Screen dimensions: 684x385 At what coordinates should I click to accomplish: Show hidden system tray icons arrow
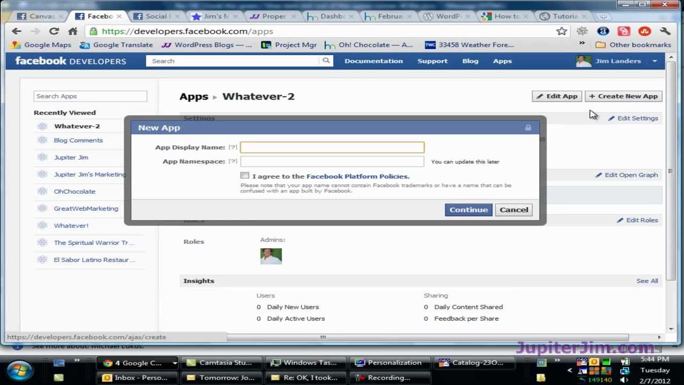[570, 370]
